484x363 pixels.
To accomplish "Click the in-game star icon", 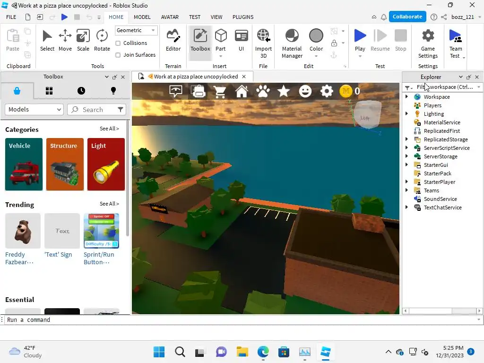I will pyautogui.click(x=284, y=91).
